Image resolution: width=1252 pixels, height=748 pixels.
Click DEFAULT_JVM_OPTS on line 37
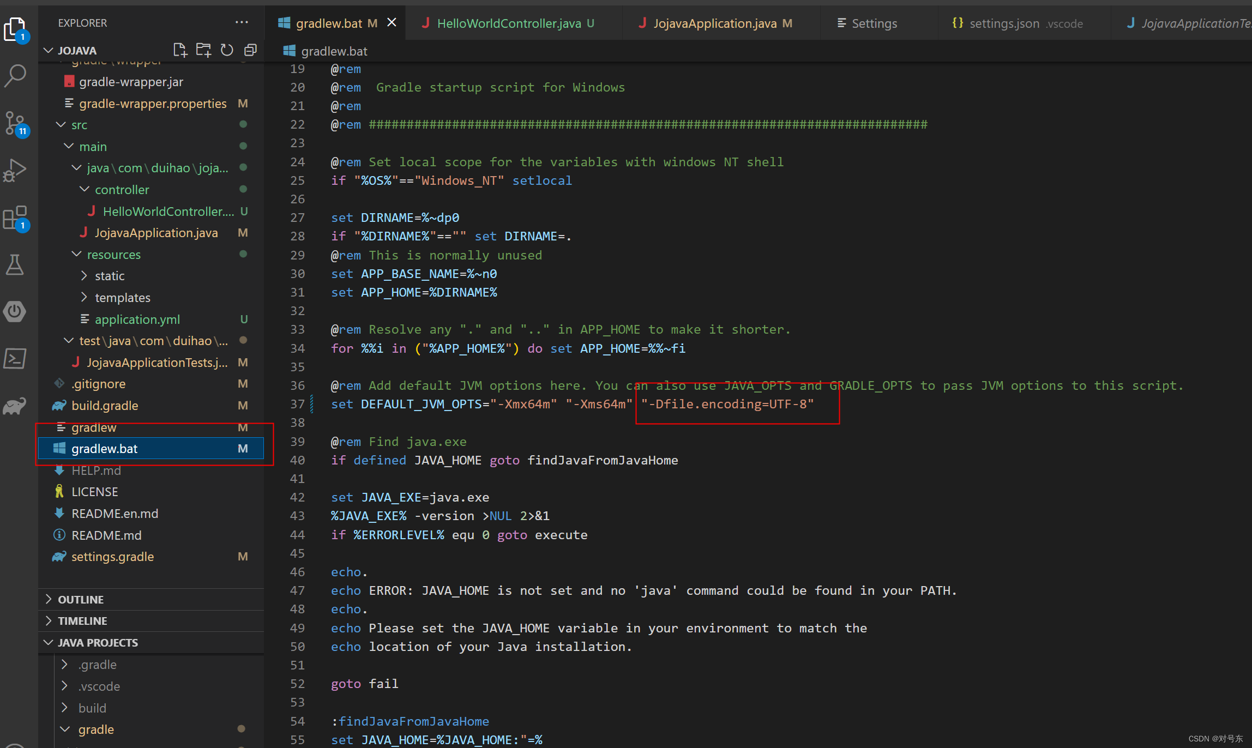[421, 404]
